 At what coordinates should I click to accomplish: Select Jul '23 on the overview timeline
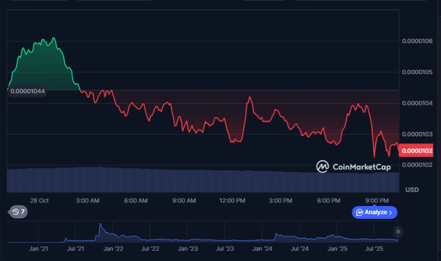[x=225, y=249]
